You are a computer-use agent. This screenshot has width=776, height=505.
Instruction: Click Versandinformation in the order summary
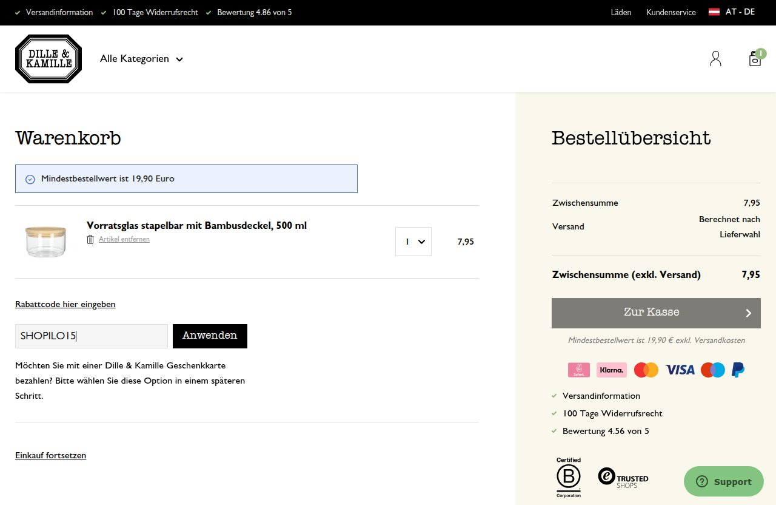(601, 396)
